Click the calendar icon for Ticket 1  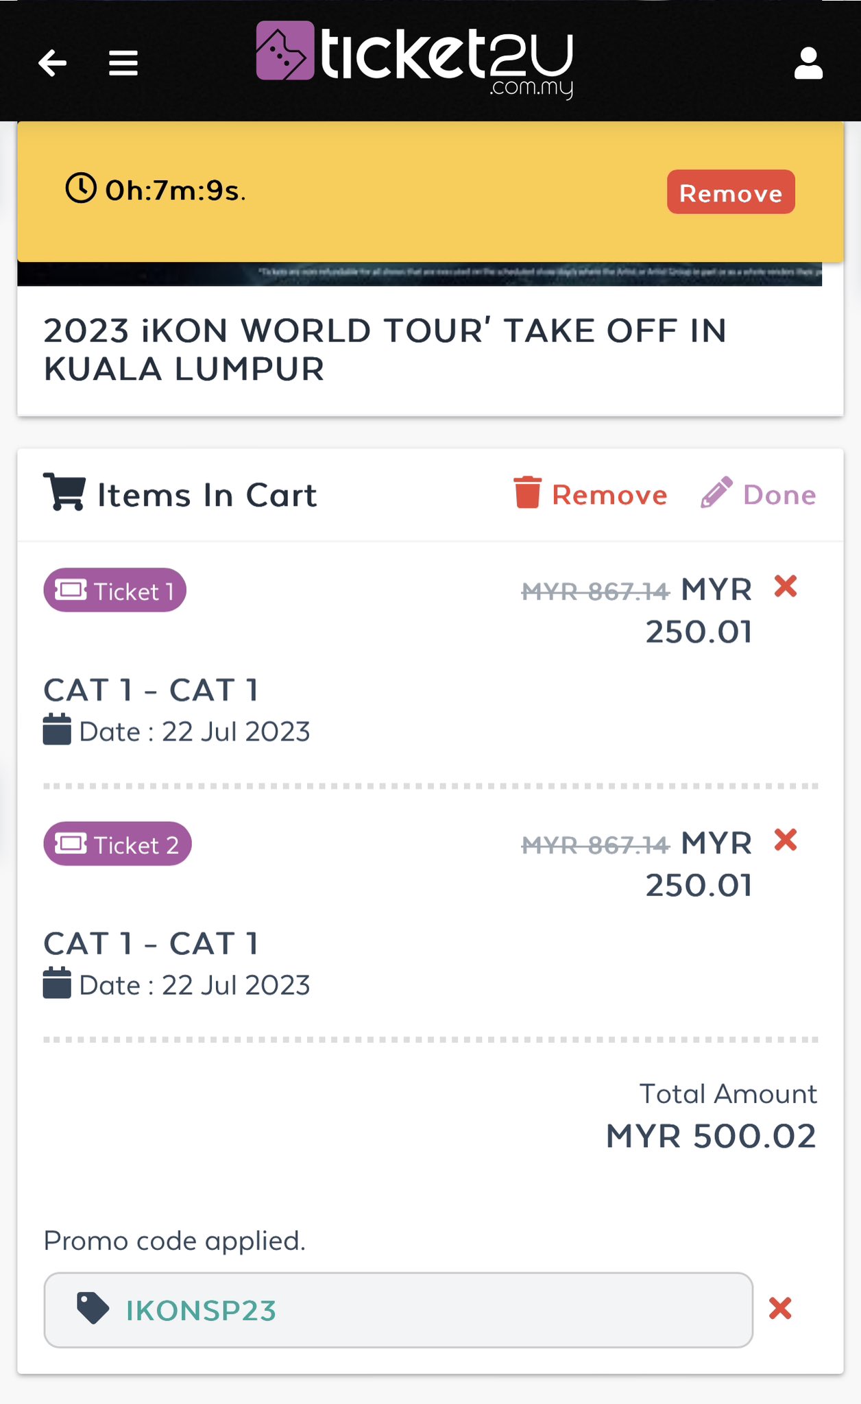(x=57, y=729)
